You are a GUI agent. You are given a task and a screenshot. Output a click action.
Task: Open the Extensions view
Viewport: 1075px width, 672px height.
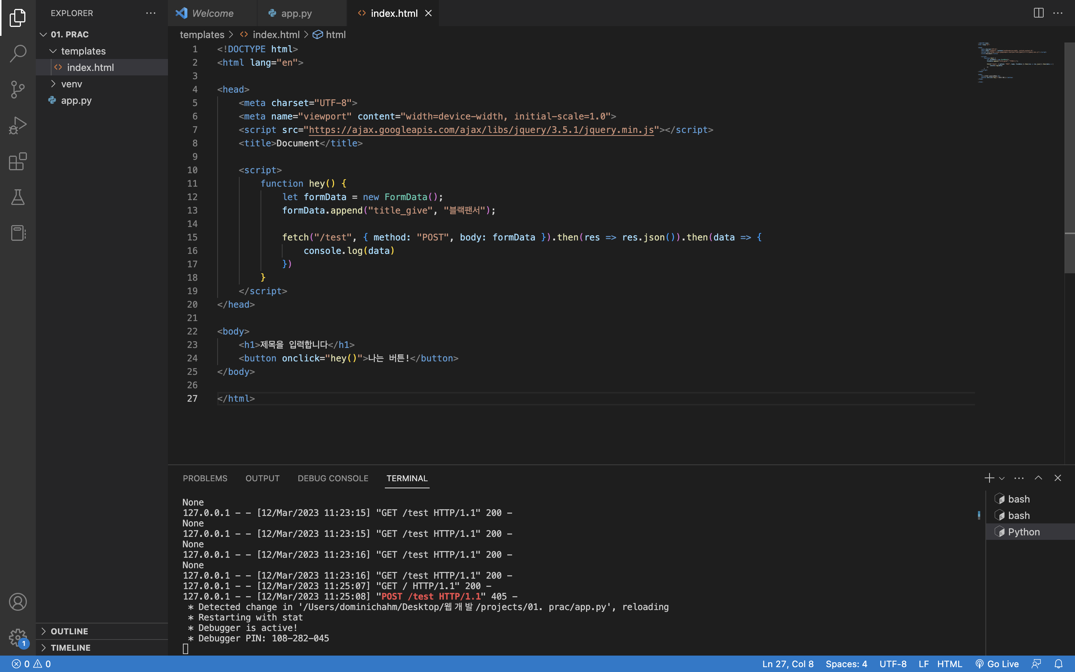tap(18, 161)
